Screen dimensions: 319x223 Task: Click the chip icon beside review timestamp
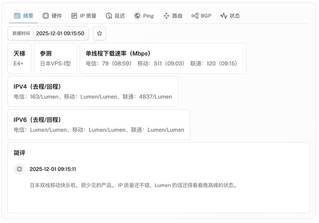tap(19, 169)
